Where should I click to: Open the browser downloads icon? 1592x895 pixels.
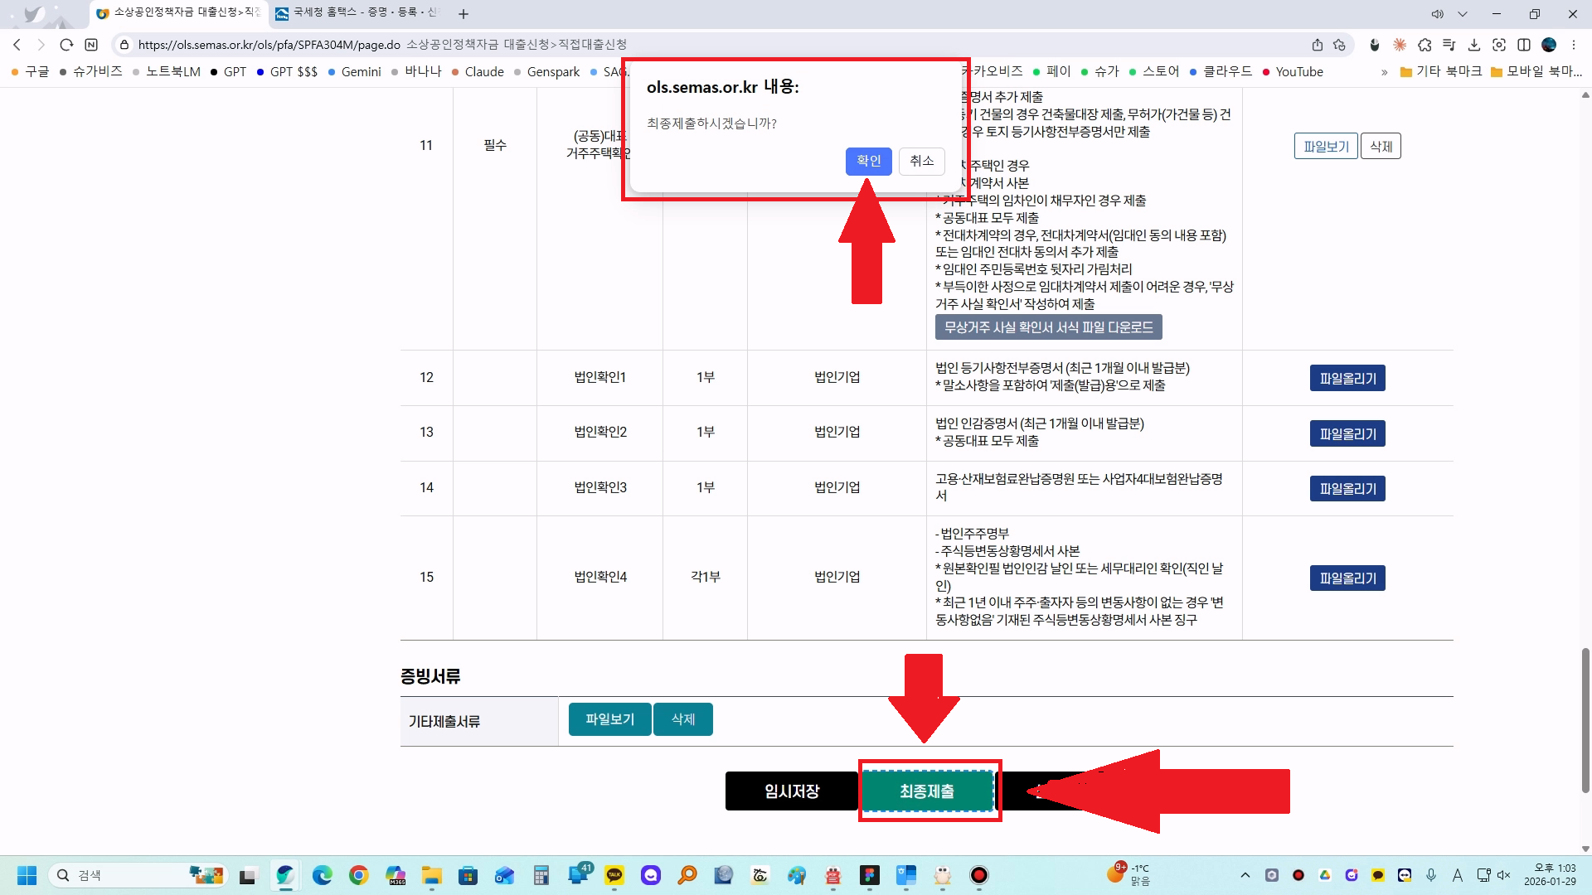pyautogui.click(x=1473, y=45)
